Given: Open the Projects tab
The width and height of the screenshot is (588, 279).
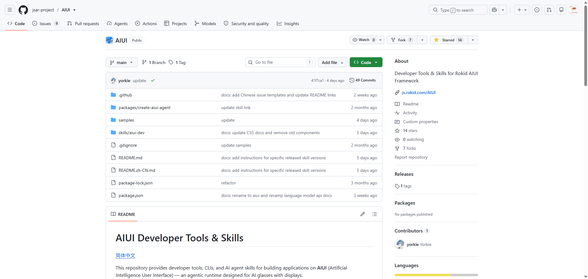Looking at the screenshot, I should [x=175, y=24].
